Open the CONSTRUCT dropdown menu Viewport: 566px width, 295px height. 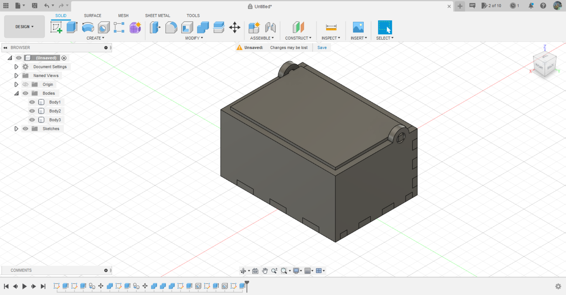click(298, 38)
